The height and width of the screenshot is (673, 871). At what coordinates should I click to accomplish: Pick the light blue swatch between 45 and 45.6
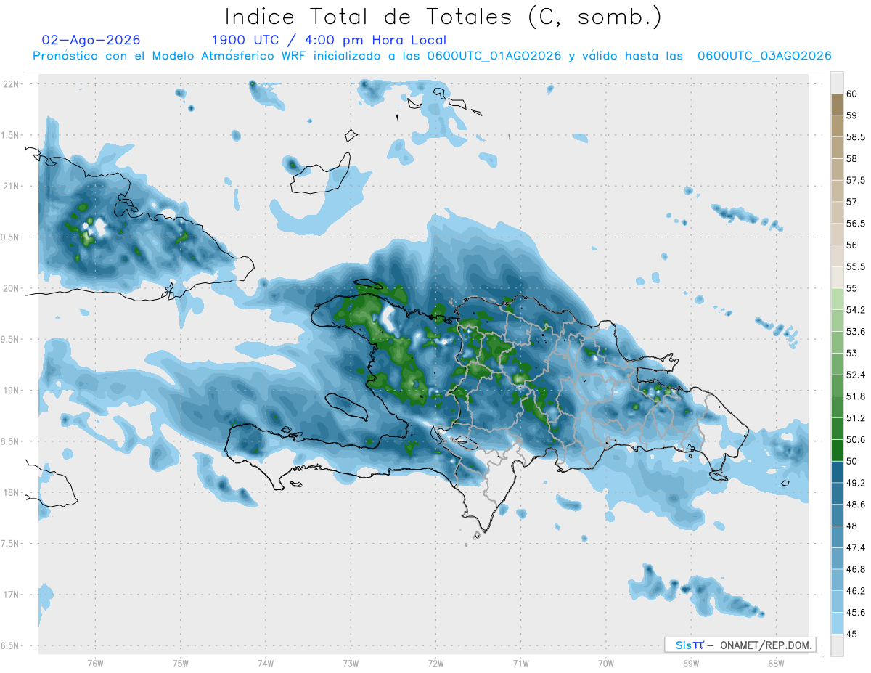tap(837, 623)
